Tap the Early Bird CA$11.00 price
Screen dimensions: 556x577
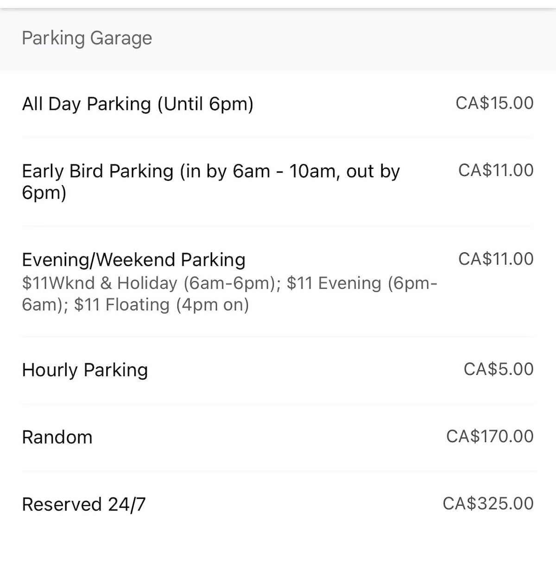tap(496, 170)
